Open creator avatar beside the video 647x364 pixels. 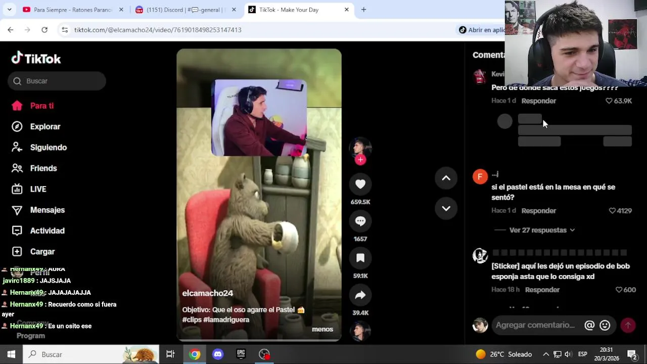(x=360, y=148)
